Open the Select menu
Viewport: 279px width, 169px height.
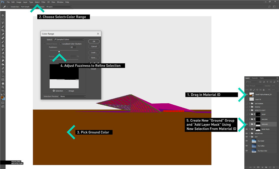click(37, 2)
